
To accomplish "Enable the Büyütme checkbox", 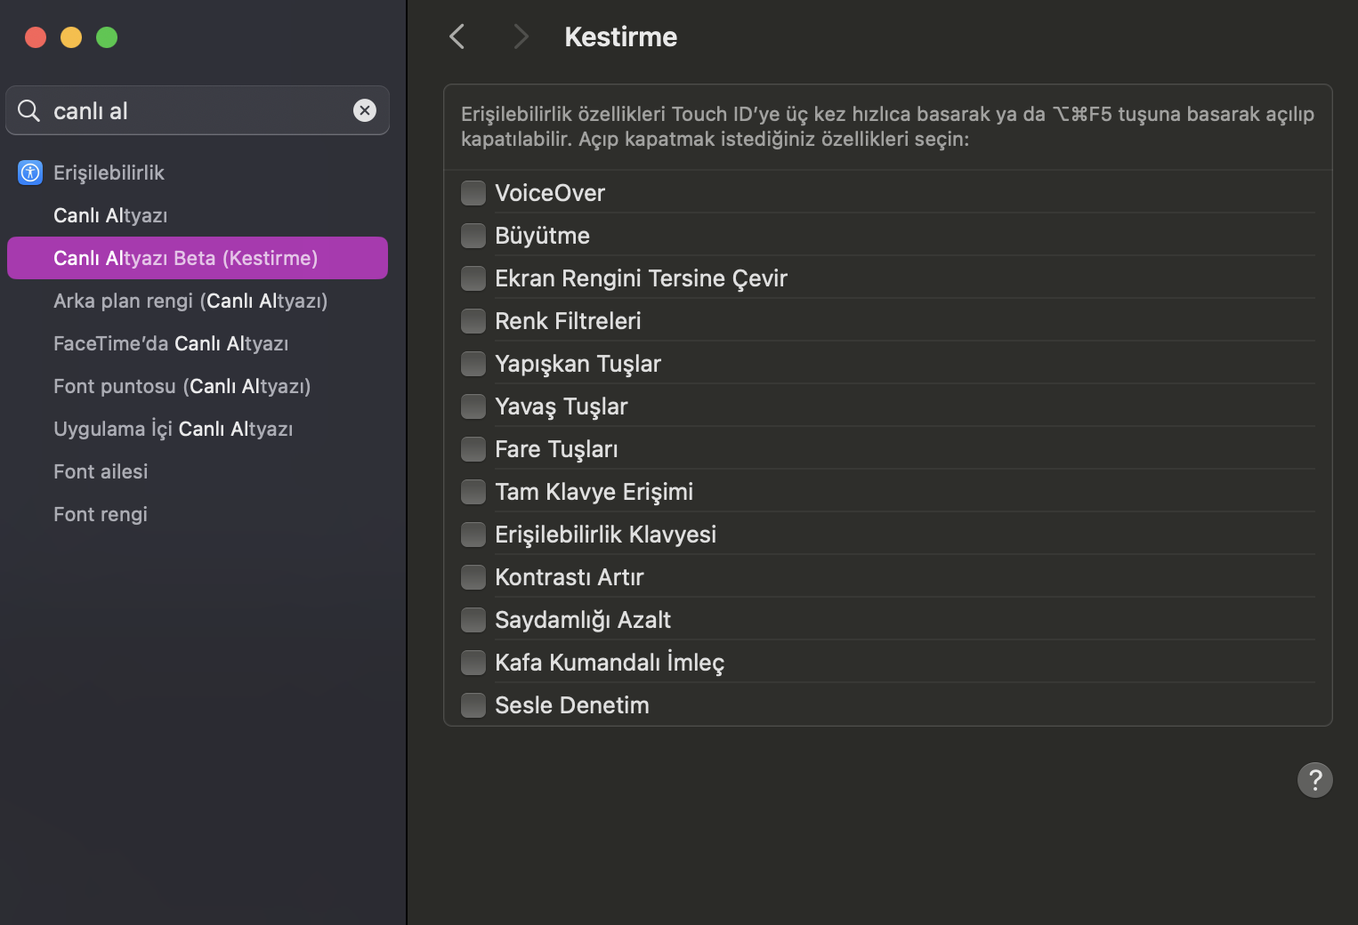I will [x=473, y=236].
